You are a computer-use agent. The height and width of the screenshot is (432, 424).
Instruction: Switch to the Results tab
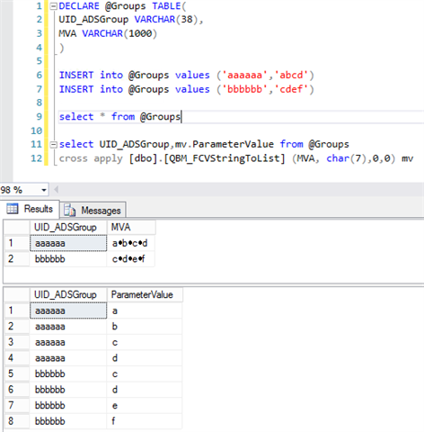point(30,209)
